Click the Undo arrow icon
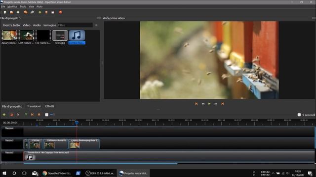316x177 pixels. click(25, 12)
